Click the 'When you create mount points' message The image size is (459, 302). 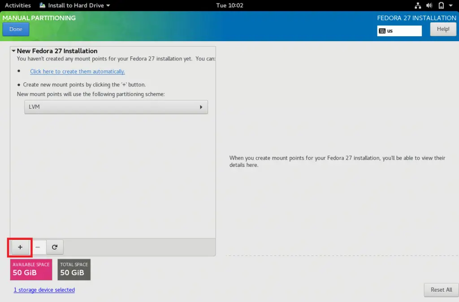[337, 162]
